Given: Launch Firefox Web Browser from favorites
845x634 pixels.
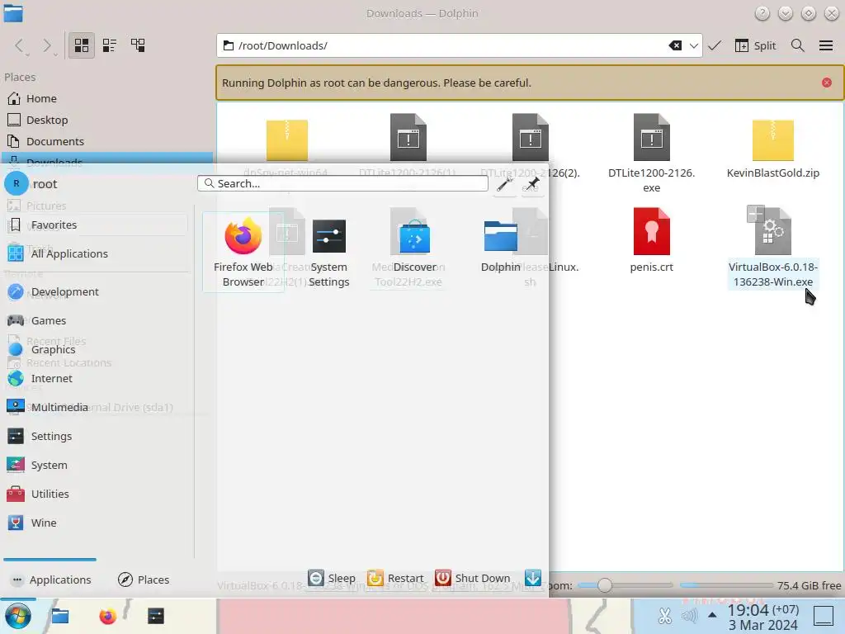Looking at the screenshot, I should [x=243, y=252].
